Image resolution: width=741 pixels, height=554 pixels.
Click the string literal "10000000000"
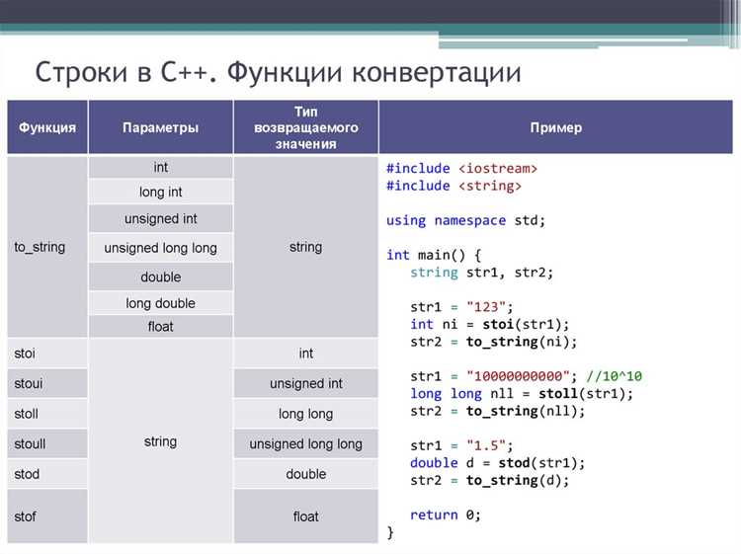(x=518, y=376)
